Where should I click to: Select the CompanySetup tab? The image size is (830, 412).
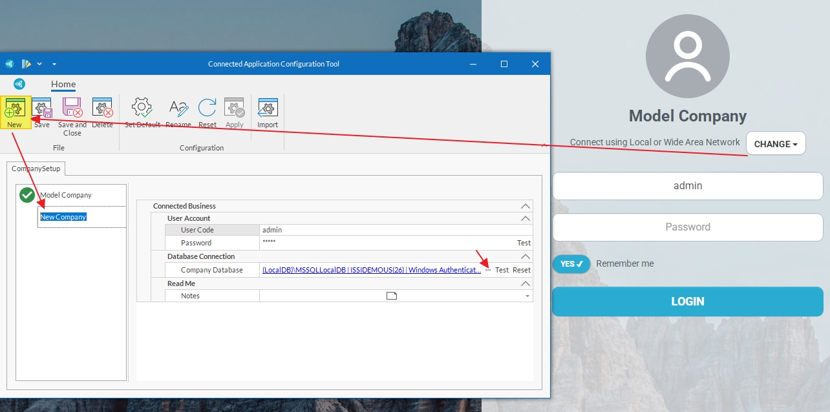pos(36,169)
